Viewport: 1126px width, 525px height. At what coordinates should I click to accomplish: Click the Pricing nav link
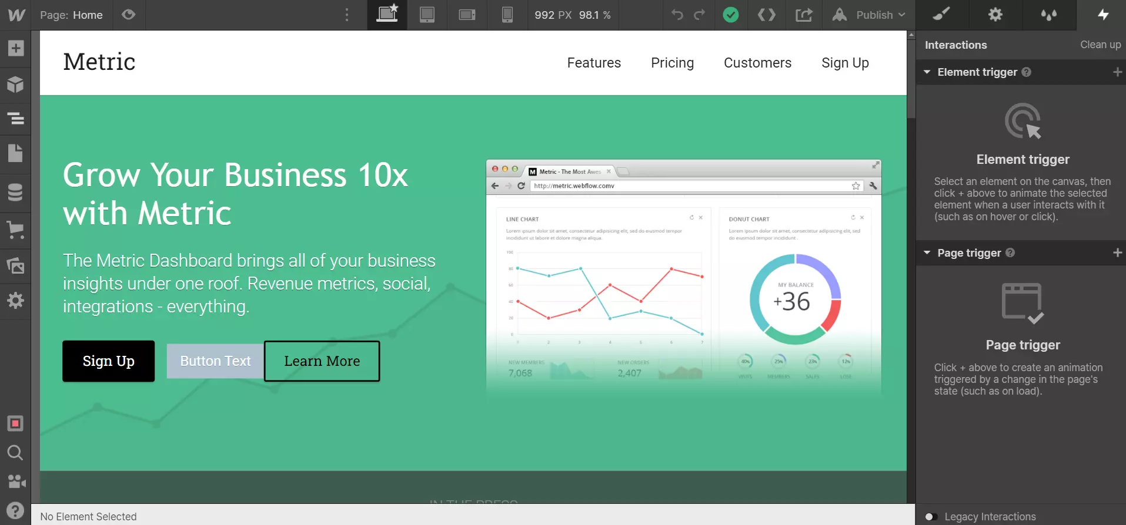672,63
